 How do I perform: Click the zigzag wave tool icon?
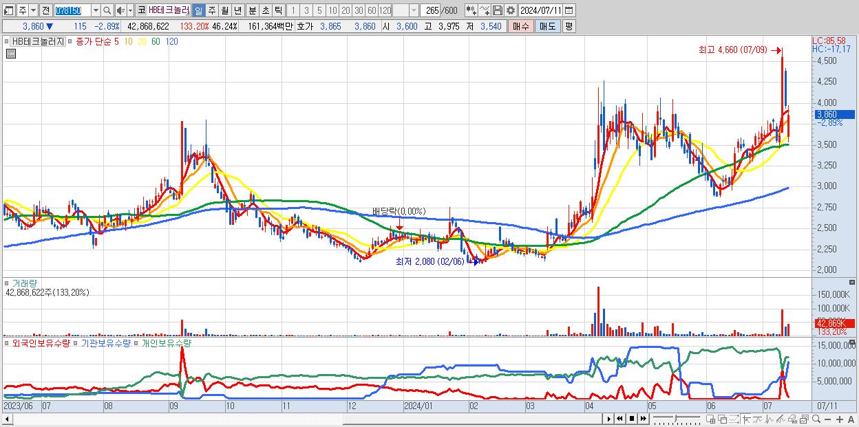[x=769, y=419]
